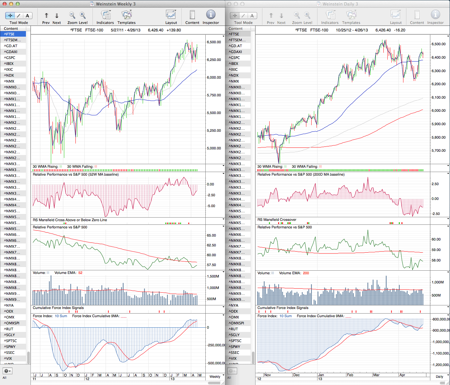This screenshot has height=385, width=450.
Task: Open the gear action menu below Weekly watchlist
Action: [7, 371]
